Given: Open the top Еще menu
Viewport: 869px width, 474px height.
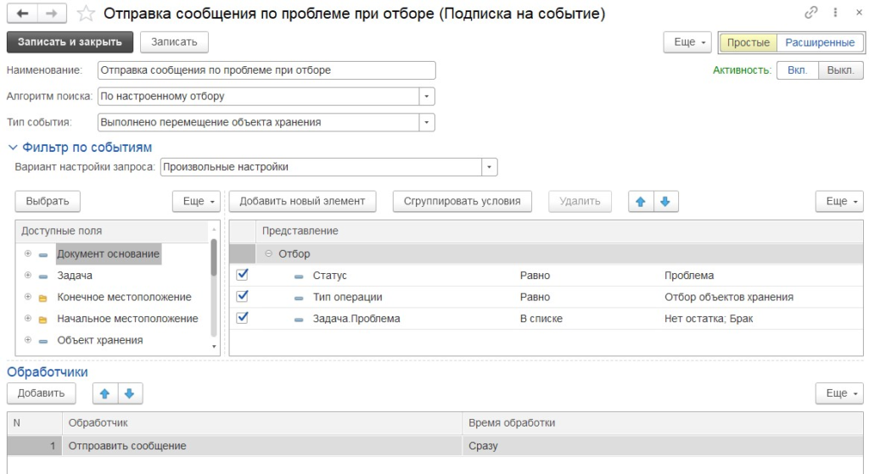Looking at the screenshot, I should pos(690,42).
